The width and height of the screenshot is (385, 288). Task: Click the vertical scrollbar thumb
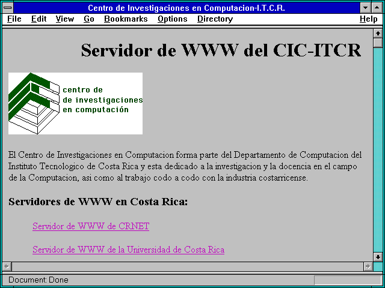pos(378,43)
